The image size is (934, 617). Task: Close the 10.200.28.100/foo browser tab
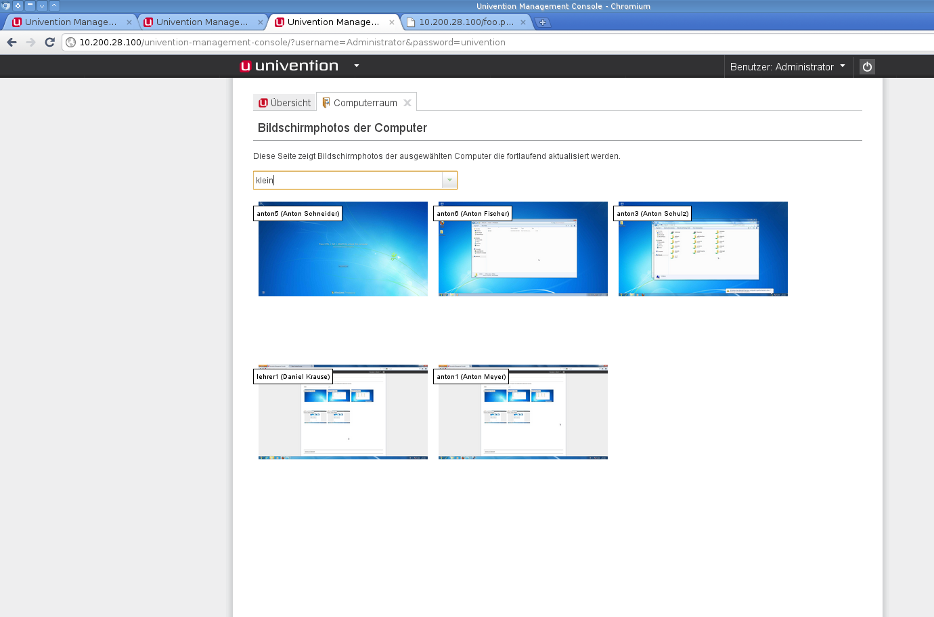point(523,22)
